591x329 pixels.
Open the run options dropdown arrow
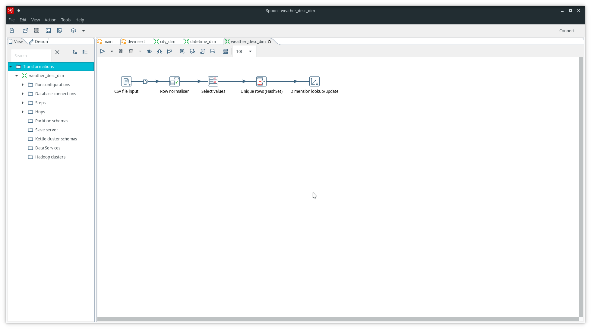coord(112,52)
